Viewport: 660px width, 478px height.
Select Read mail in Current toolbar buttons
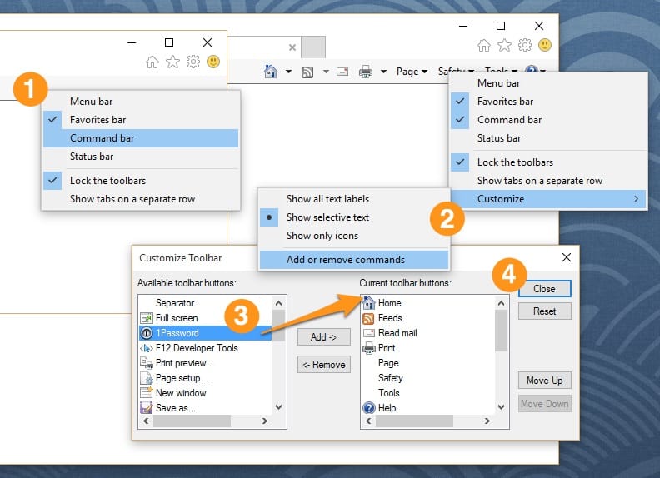coord(397,333)
